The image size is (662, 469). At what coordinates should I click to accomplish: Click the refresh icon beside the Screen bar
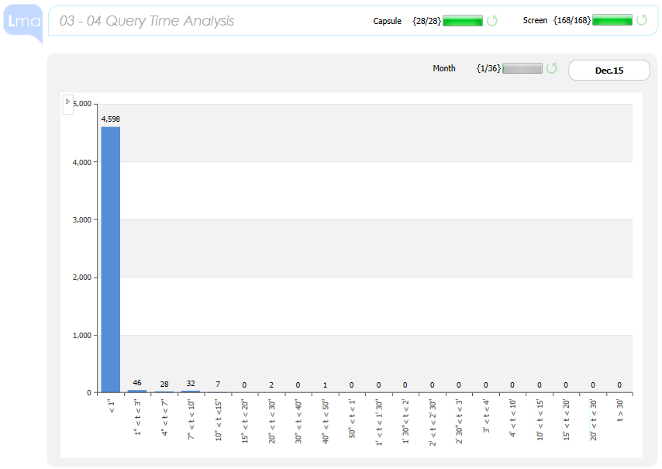(642, 21)
